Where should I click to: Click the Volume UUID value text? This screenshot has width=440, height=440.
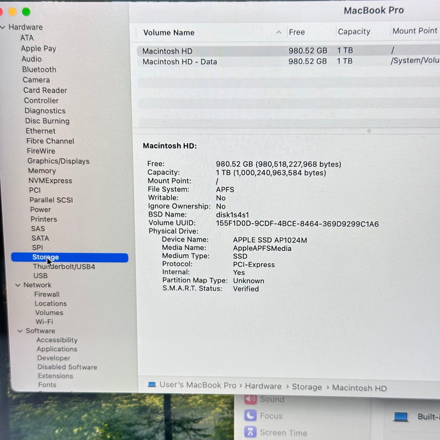297,224
